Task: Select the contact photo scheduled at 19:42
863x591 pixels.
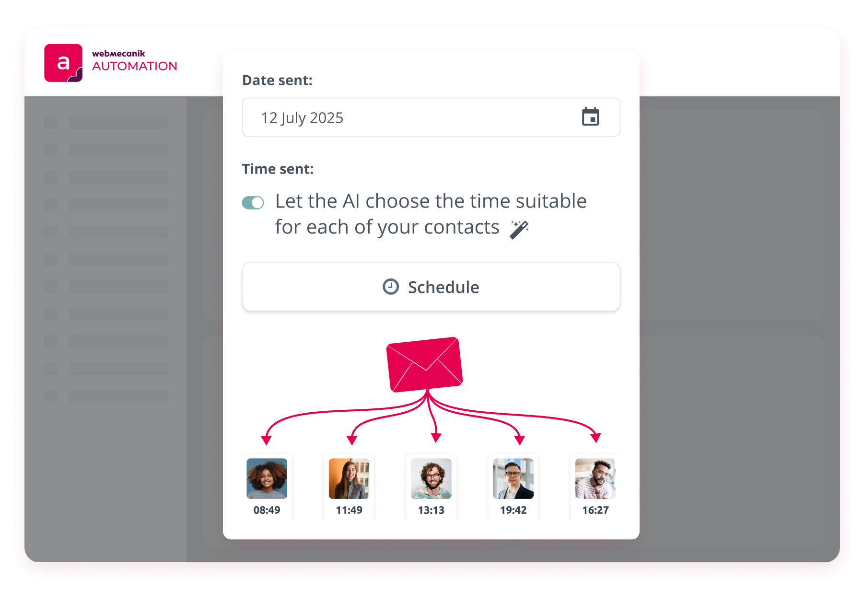Action: [x=513, y=478]
